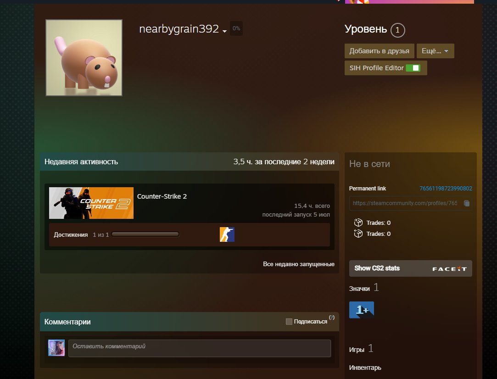497x379 pixels.
Task: Click the FACEIT logo
Action: [x=449, y=269]
